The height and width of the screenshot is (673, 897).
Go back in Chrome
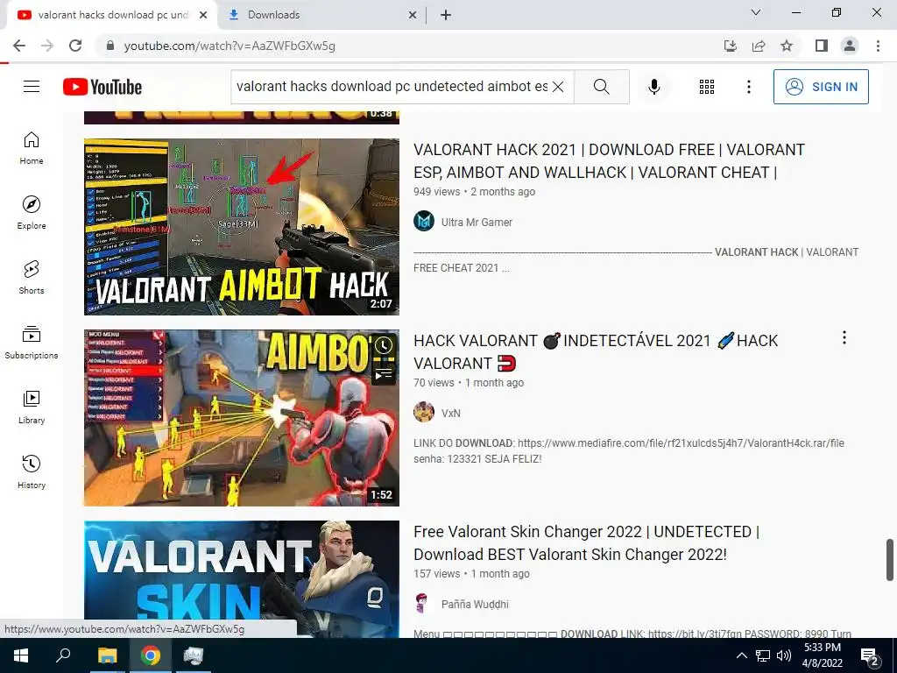pos(19,46)
